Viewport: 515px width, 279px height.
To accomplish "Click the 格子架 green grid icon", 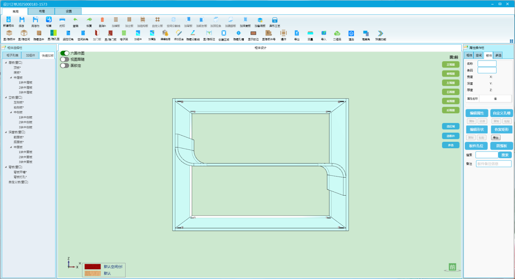I will click(124, 33).
